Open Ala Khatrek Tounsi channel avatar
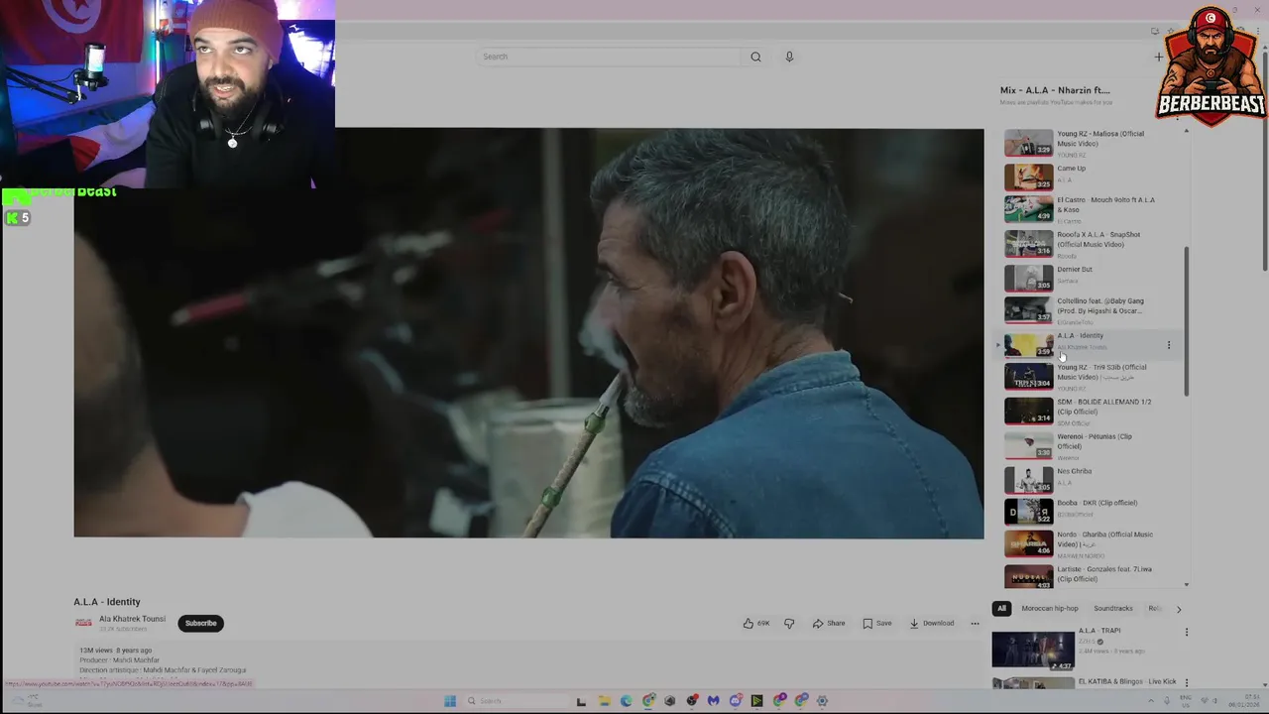The width and height of the screenshot is (1269, 714). [83, 623]
